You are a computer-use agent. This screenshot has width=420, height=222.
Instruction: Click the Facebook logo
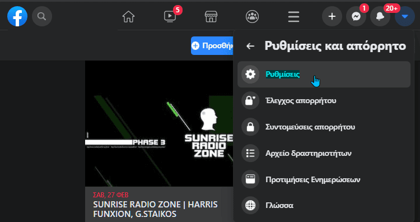[17, 16]
